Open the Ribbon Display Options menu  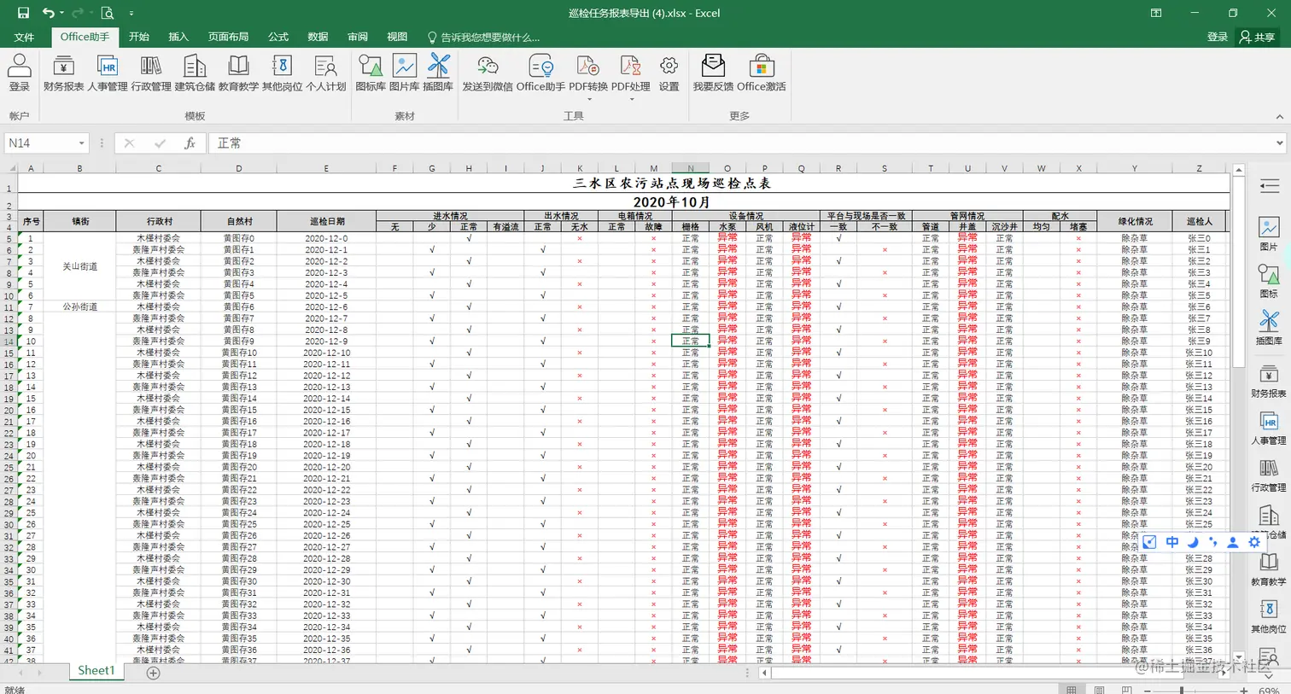(x=1155, y=13)
